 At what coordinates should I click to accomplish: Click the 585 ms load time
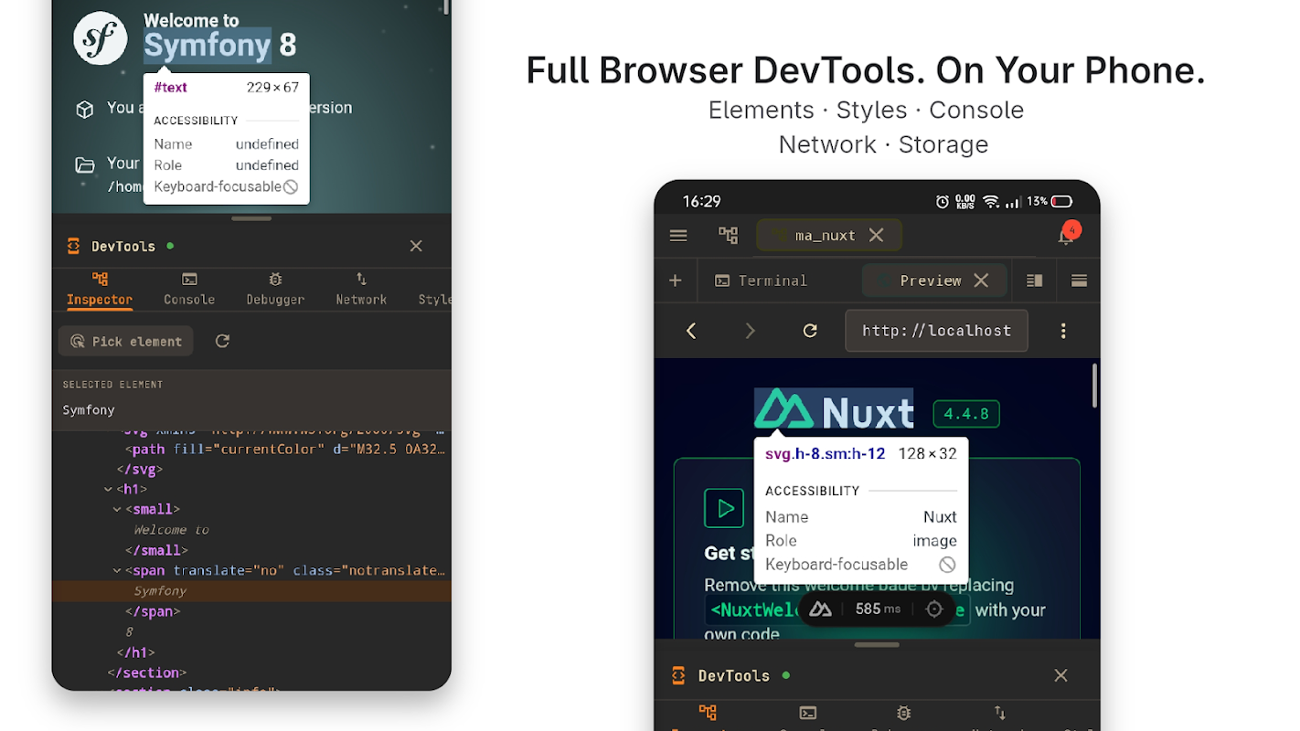coord(878,609)
